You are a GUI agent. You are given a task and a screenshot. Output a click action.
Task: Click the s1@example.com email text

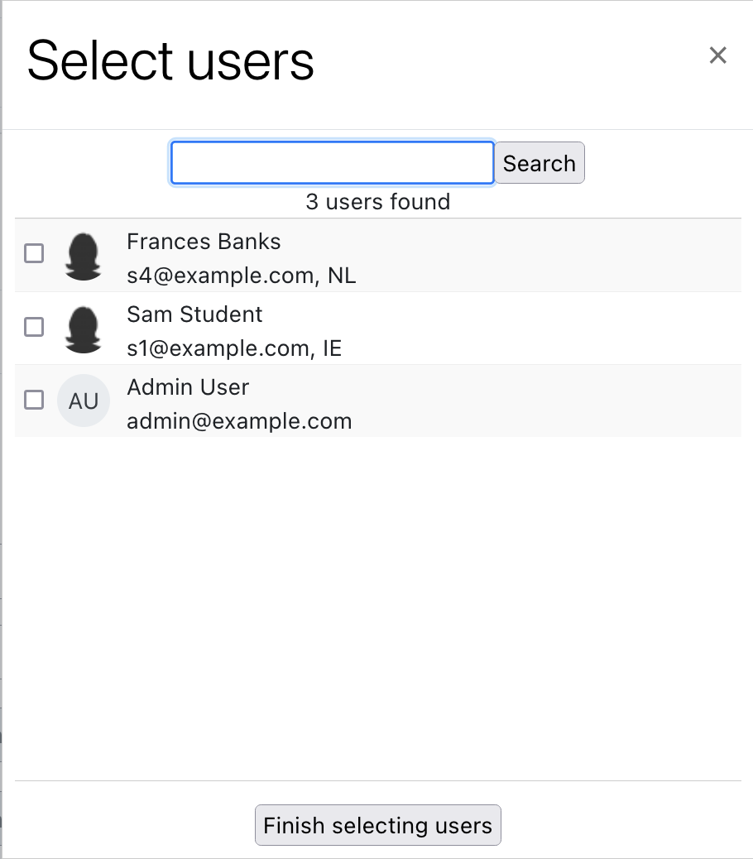pyautogui.click(x=218, y=348)
